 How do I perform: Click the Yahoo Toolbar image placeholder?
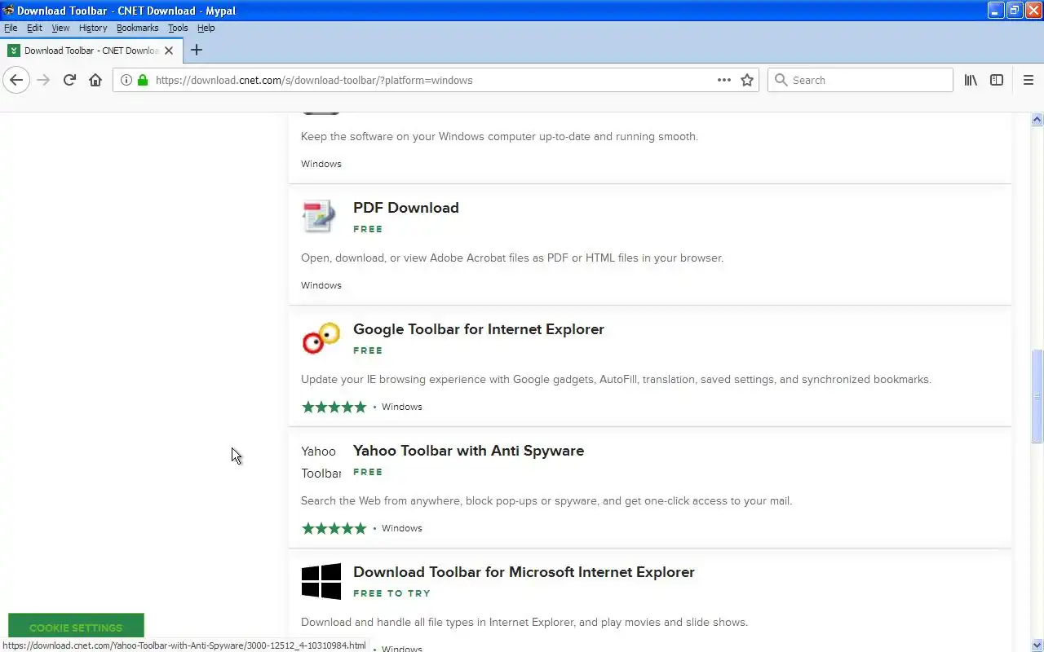tap(321, 461)
